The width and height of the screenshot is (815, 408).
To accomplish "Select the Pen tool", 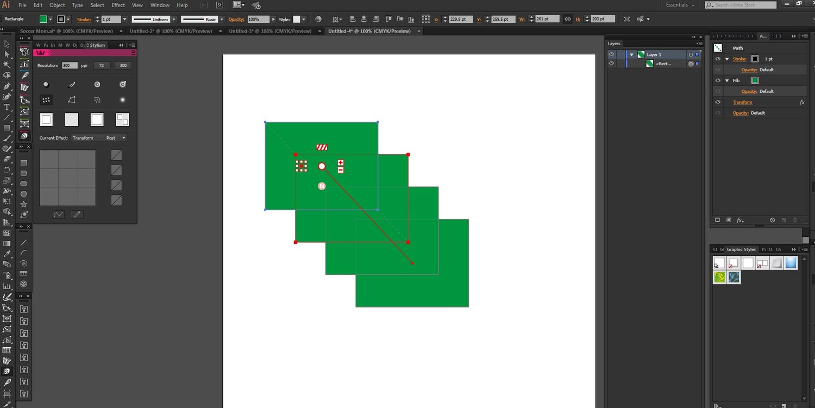I will [7, 86].
